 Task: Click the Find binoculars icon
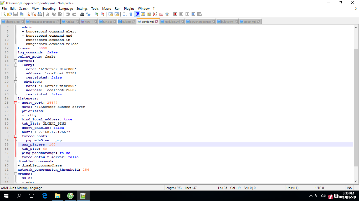click(x=82, y=14)
